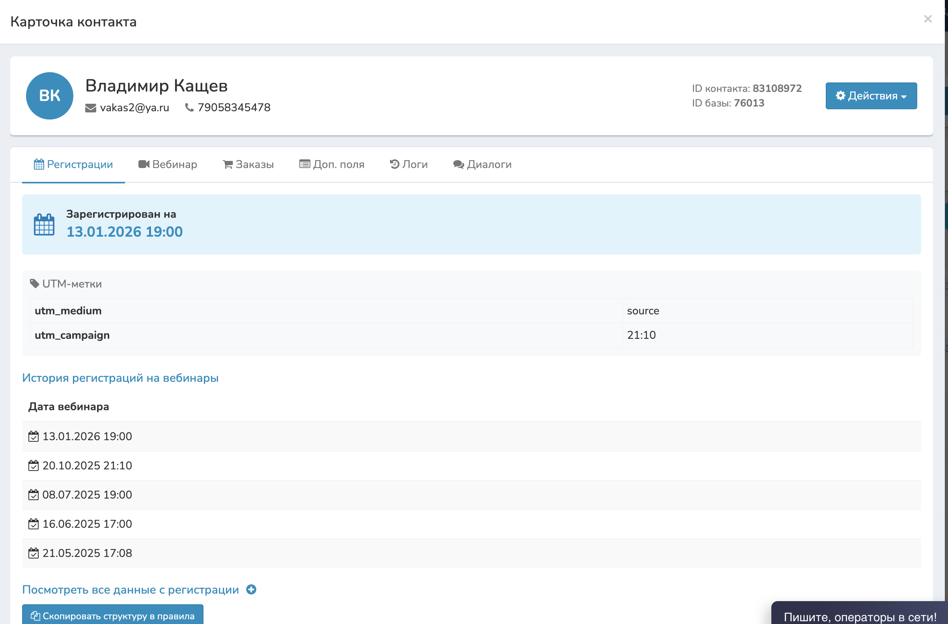Close the contact card dialog

[x=927, y=19]
